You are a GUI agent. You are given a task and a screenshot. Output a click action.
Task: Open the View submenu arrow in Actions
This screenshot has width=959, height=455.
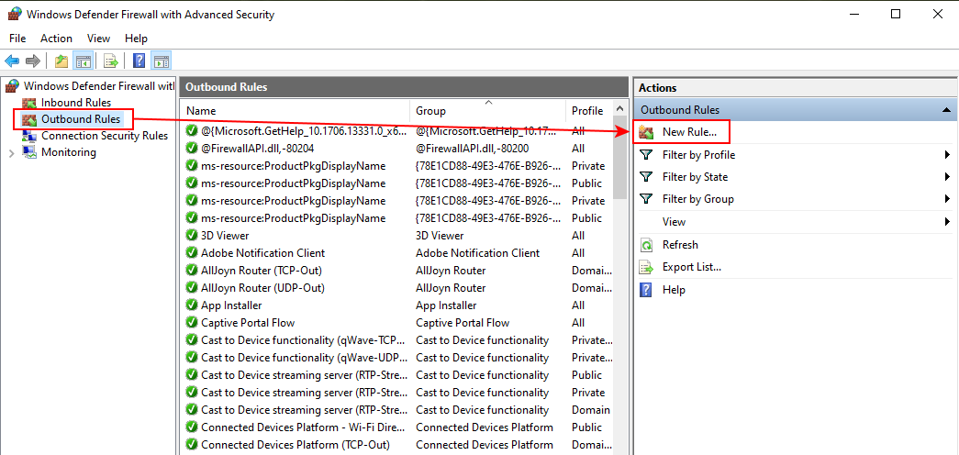(x=947, y=221)
